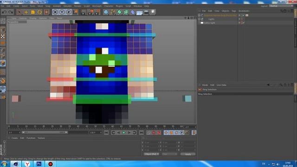Viewport: 297px width, 167px height.
Task: Open viewport Display menu
Action: pos(33,18)
